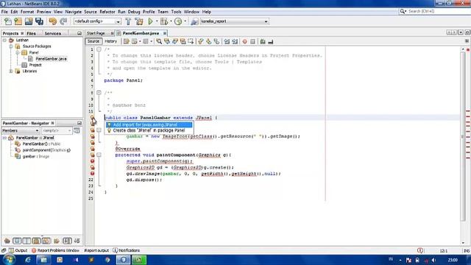Toggle Sort by Name in Navigator
The width and height of the screenshot is (471, 265).
(x=67, y=241)
